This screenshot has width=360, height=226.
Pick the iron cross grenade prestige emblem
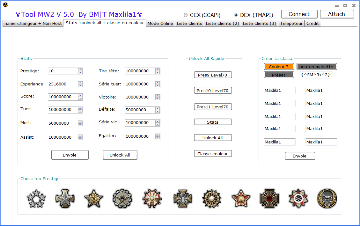tap(182, 199)
